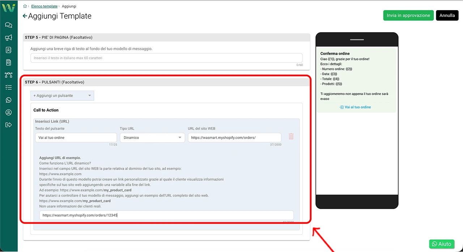Open the Aiuto WhatsApp help button
The width and height of the screenshot is (463, 252).
(441, 244)
